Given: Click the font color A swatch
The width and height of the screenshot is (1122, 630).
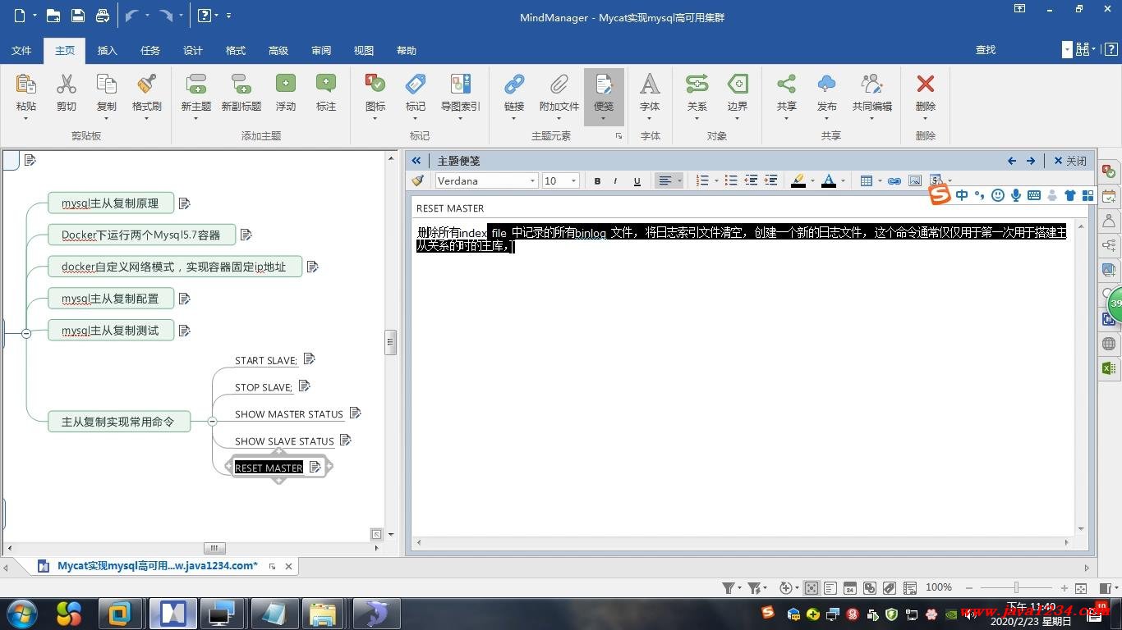Looking at the screenshot, I should click(829, 181).
